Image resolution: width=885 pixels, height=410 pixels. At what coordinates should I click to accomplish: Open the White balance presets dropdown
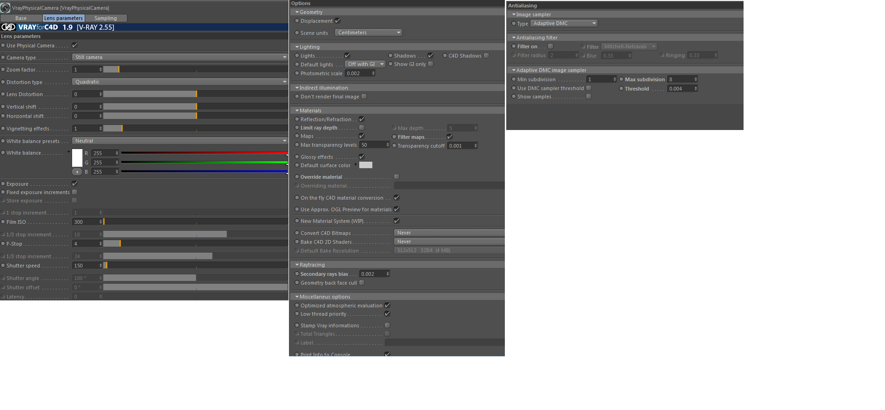[x=180, y=141]
